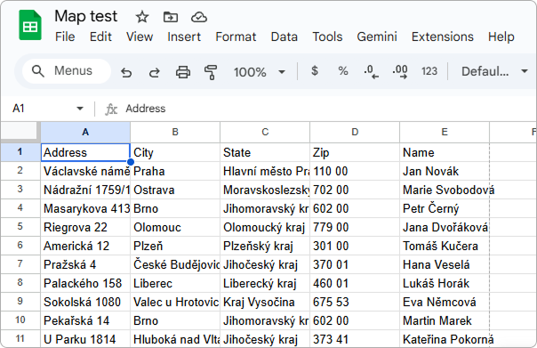This screenshot has height=348, width=537.
Task: Select column C header
Action: [x=265, y=132]
